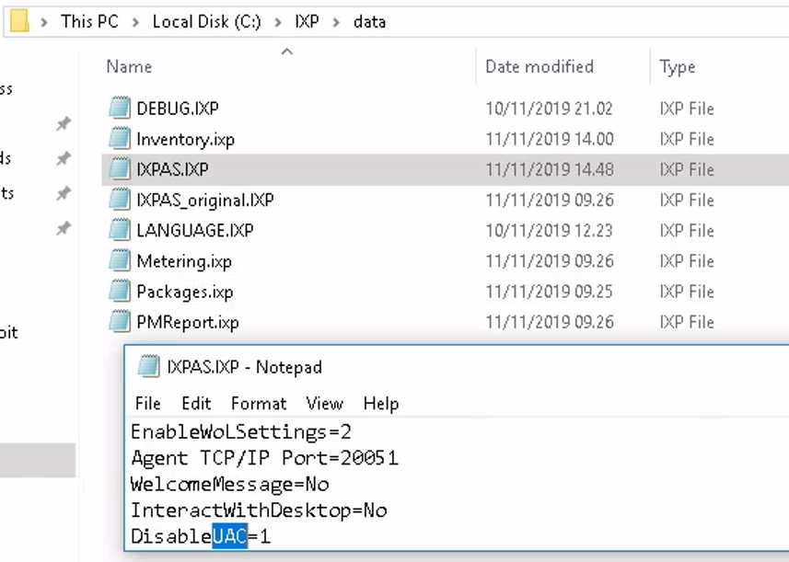
Task: Click the folder icon in the address bar
Action: pyautogui.click(x=18, y=21)
